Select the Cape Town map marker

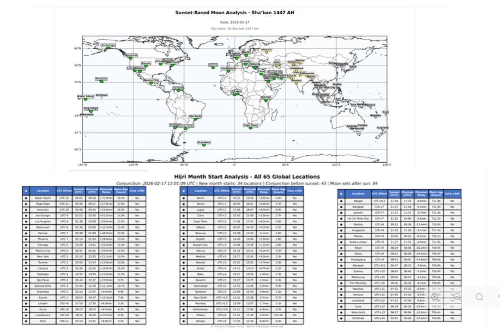tap(250, 128)
